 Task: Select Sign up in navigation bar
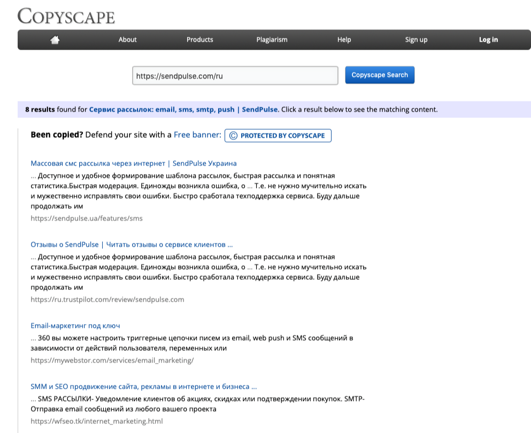coord(416,40)
